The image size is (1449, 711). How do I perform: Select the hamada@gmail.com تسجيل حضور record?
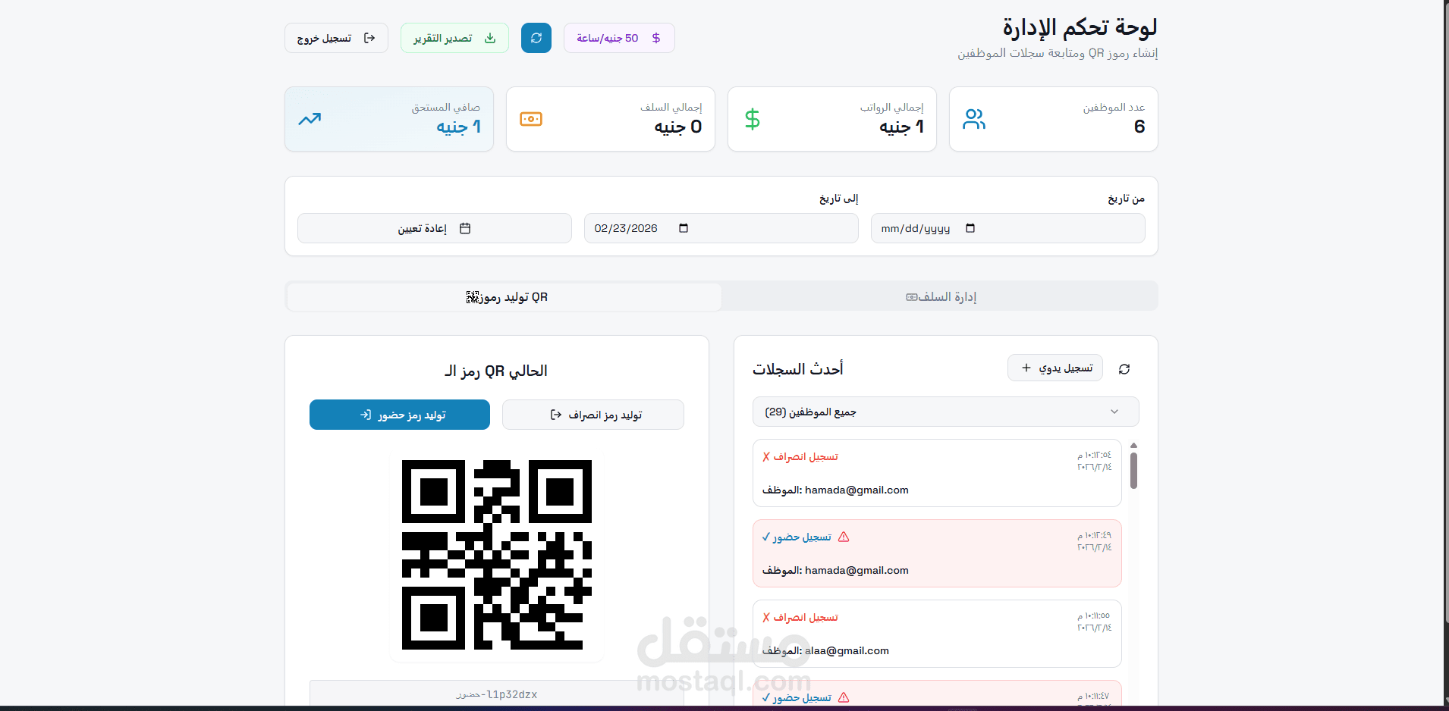click(x=937, y=553)
